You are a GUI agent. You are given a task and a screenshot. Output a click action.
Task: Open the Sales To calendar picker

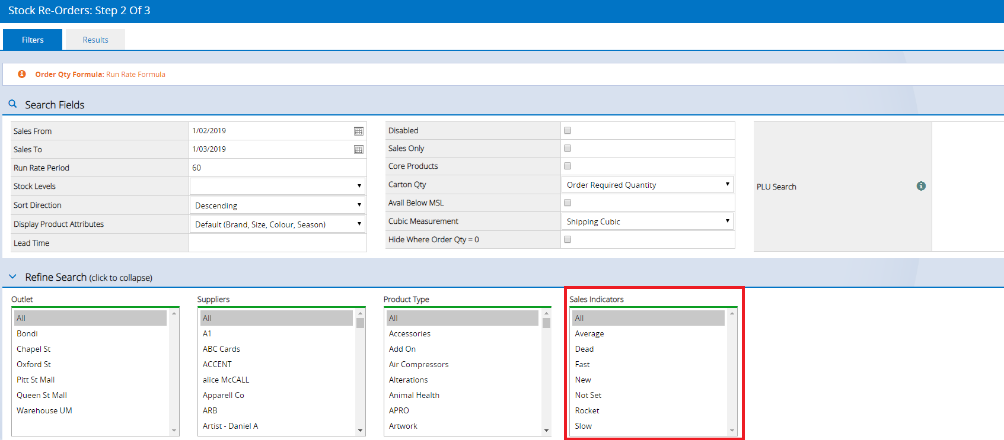coord(359,149)
